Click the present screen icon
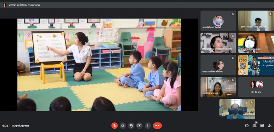274x132 pixels. point(139,126)
